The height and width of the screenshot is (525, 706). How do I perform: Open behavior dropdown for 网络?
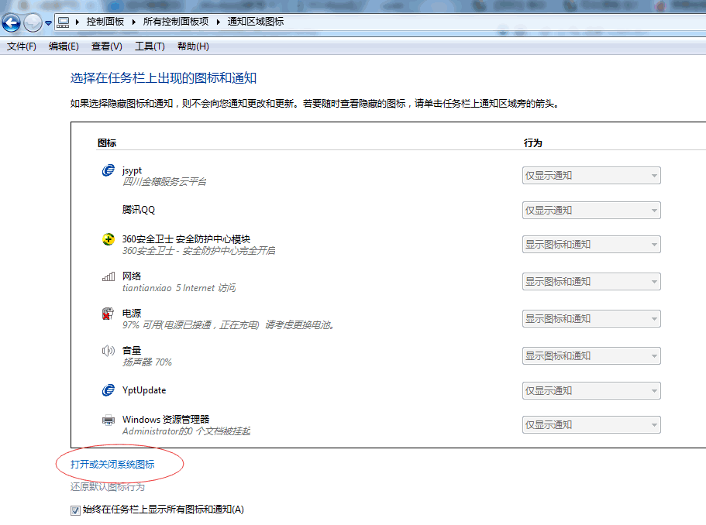(591, 282)
